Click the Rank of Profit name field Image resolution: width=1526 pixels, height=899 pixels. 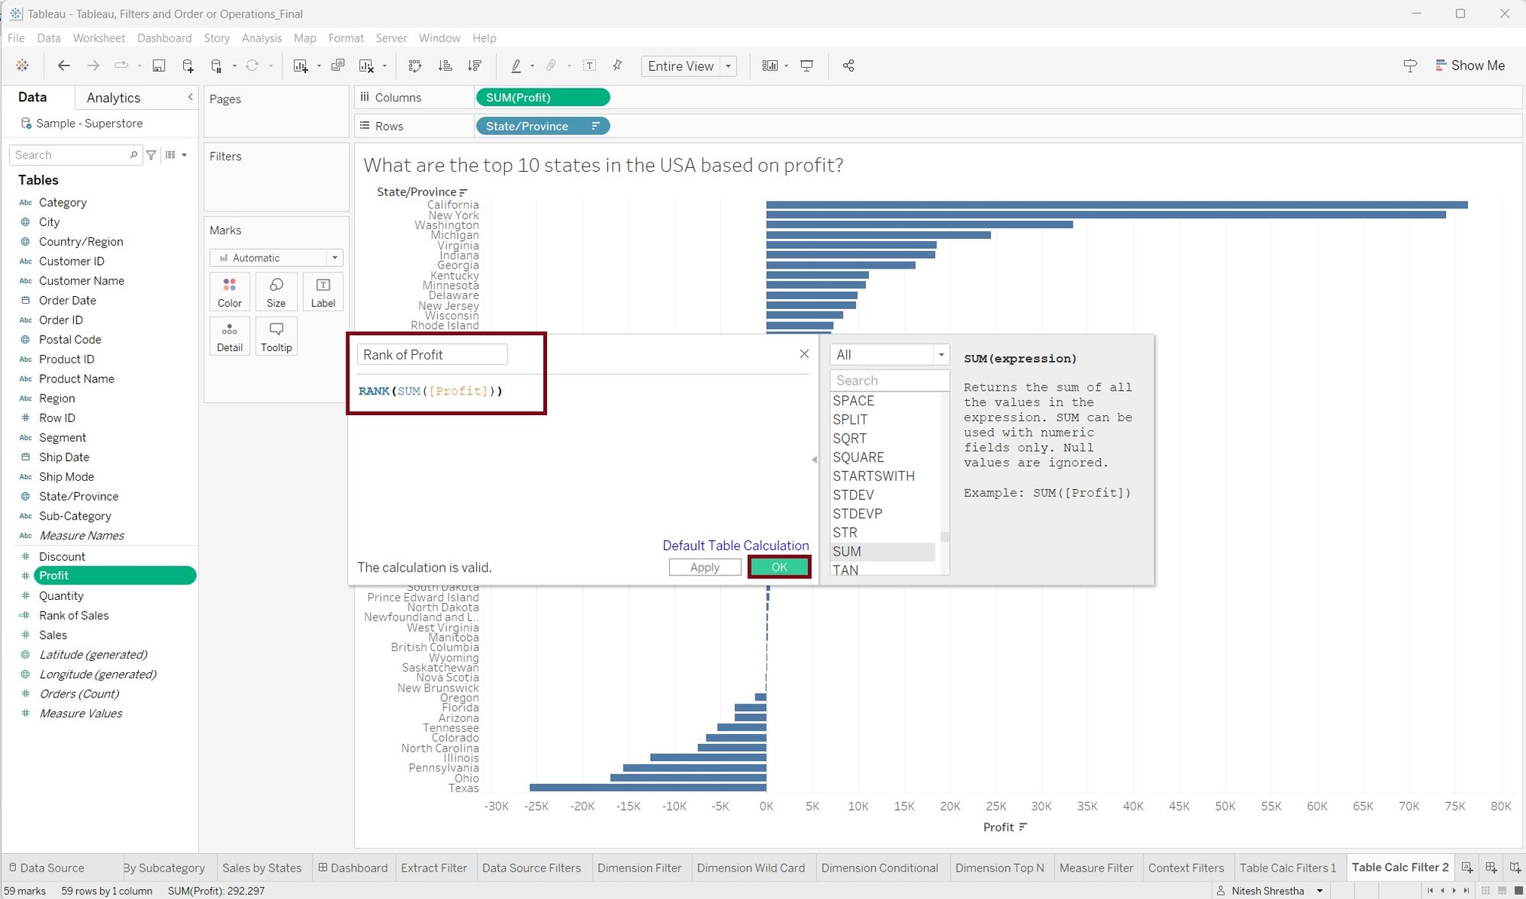(x=432, y=355)
